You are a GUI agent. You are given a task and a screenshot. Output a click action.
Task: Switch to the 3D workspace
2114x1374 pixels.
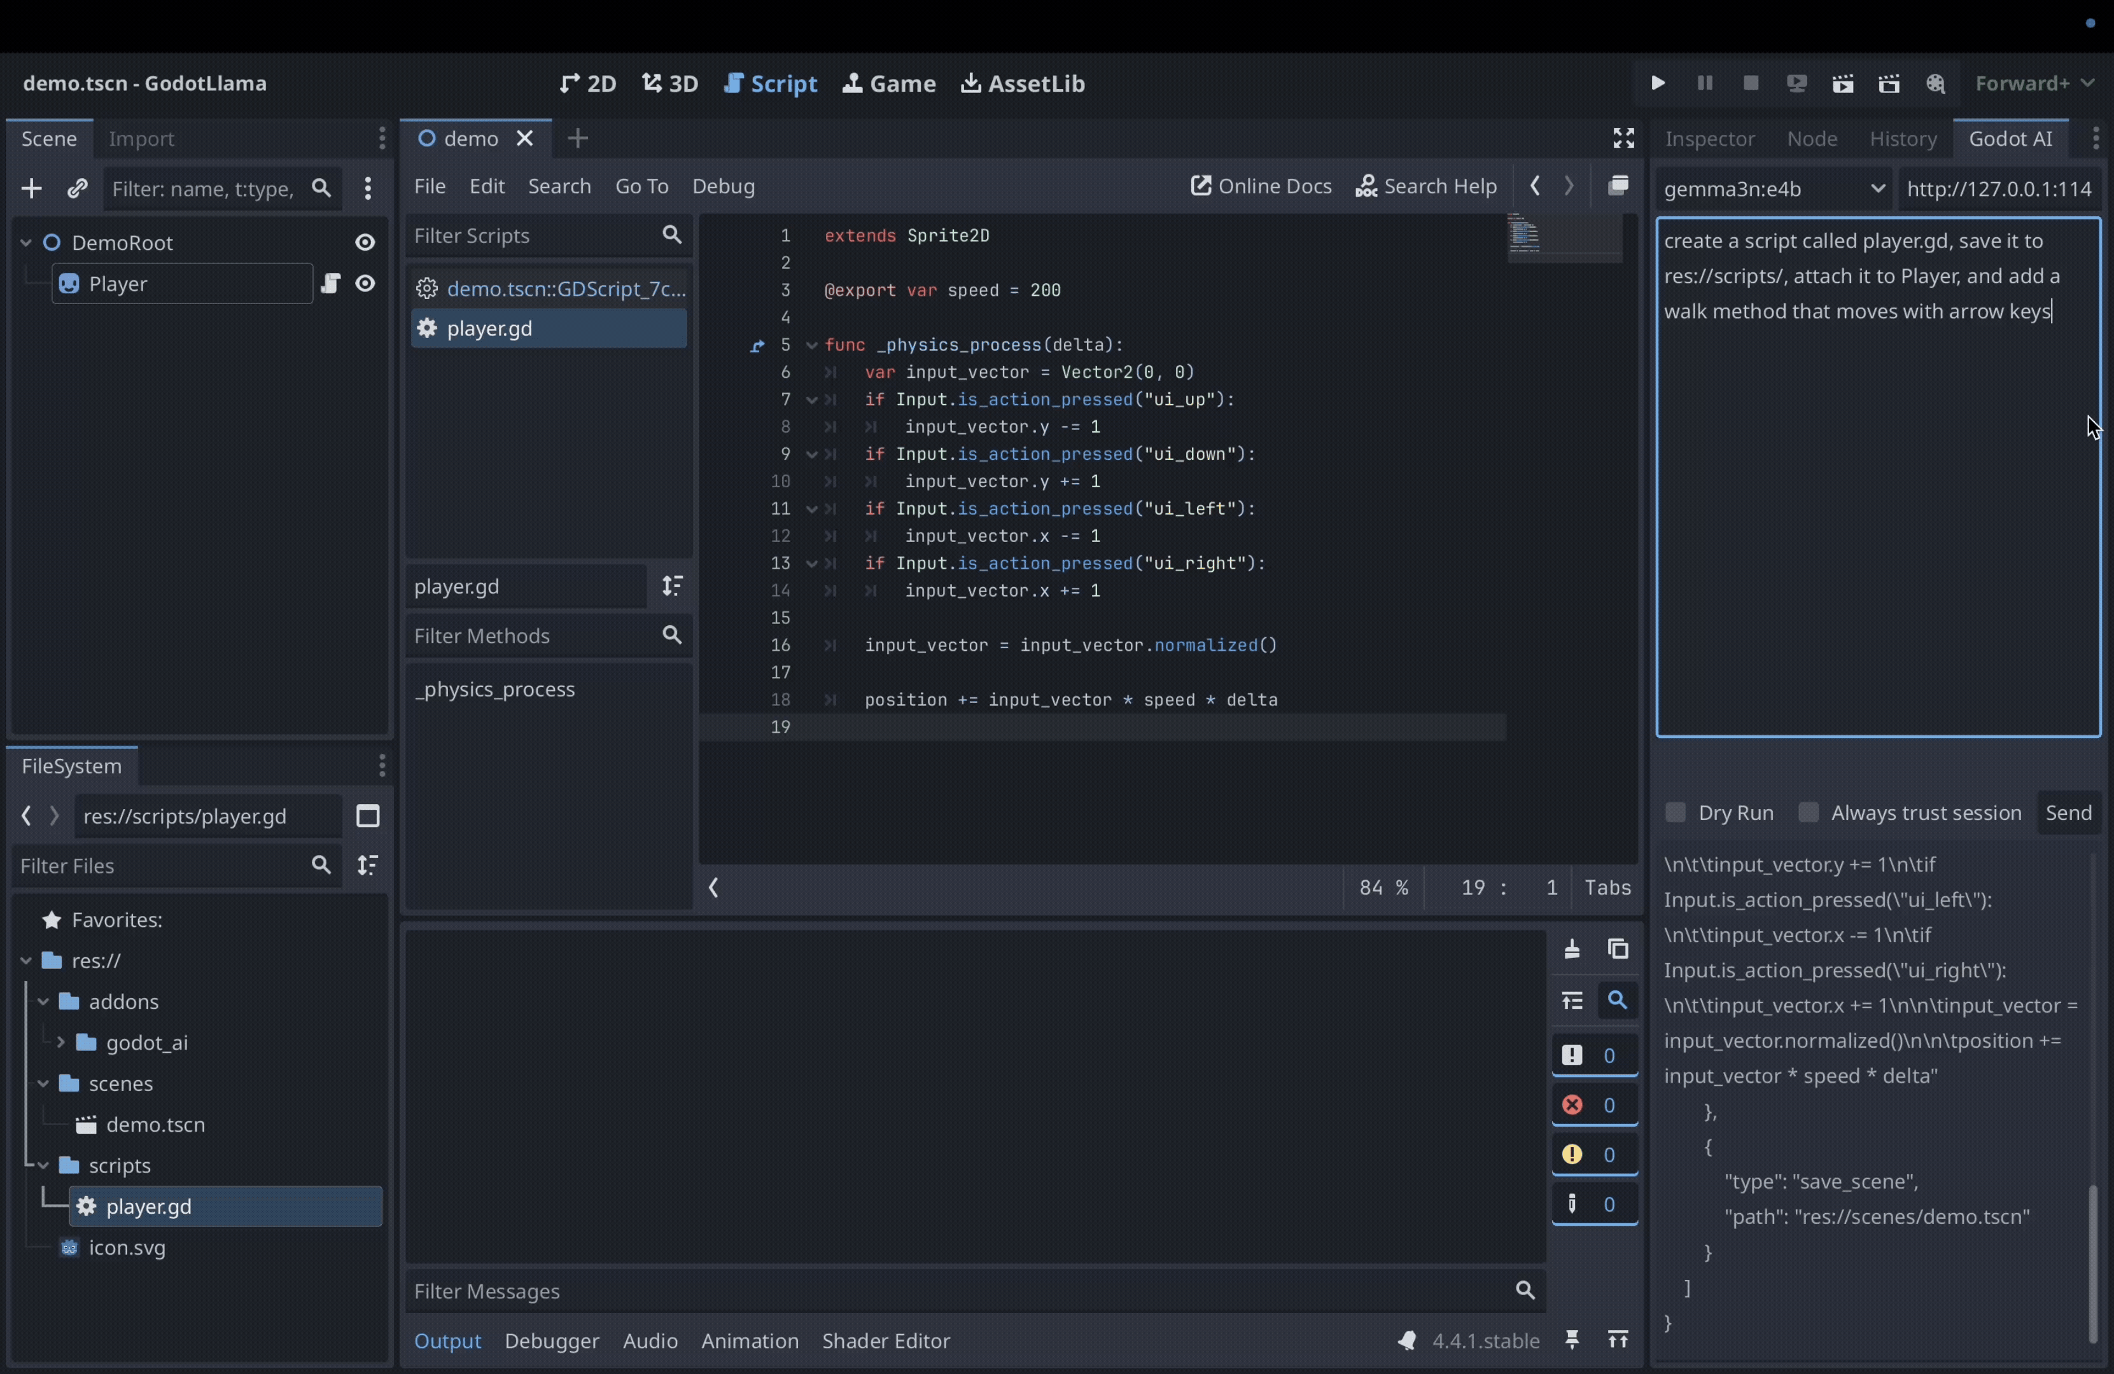tap(669, 83)
